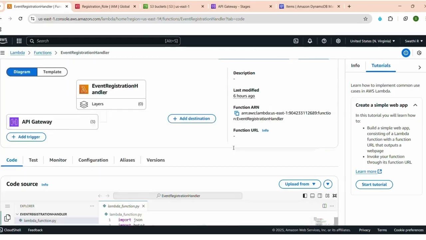
Task: Open CloudShell from the top bar icon
Action: pos(296,41)
